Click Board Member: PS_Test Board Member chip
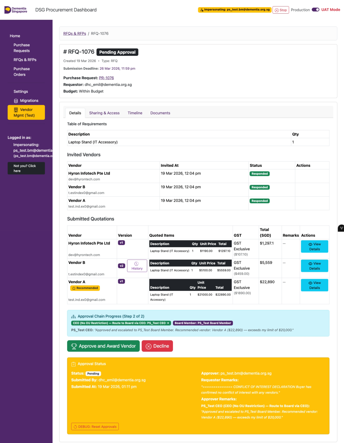The height and width of the screenshot is (443, 344). [x=203, y=323]
